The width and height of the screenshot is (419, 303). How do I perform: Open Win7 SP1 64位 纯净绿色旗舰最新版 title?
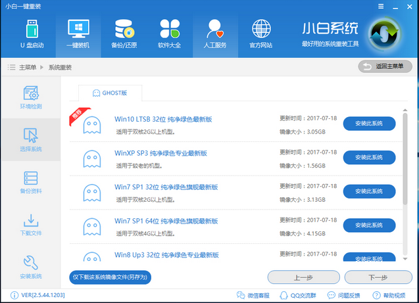(166, 221)
